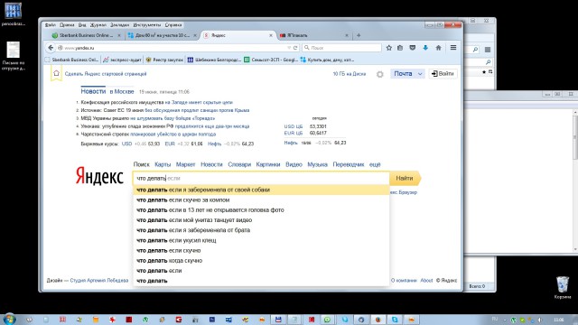Open the Вид menu
The width and height of the screenshot is (578, 325).
point(82,25)
